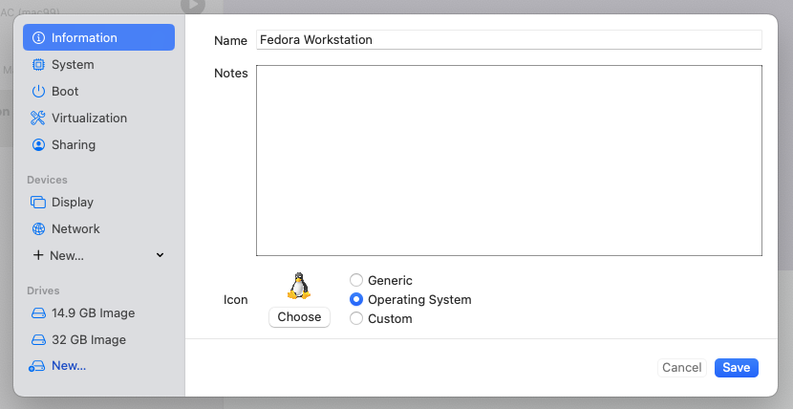Screen dimensions: 793x409
Task: Click the 14.9 GB Image drive icon
Action: [x=38, y=313]
